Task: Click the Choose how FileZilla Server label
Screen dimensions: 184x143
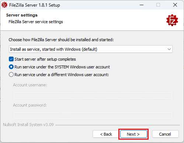Action: [61, 40]
